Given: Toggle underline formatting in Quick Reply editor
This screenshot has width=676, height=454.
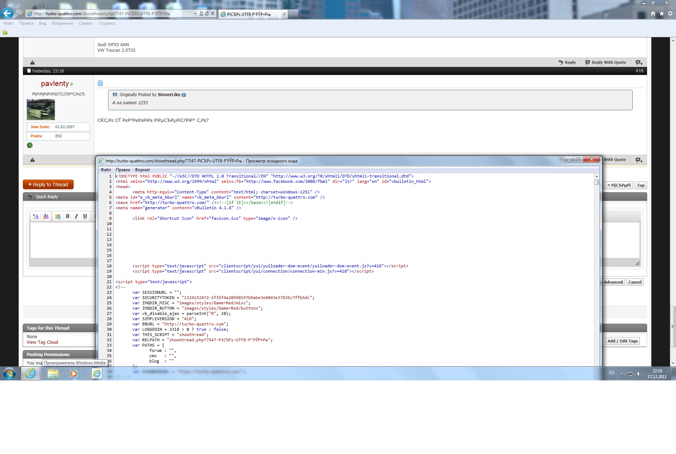Looking at the screenshot, I should pos(85,216).
